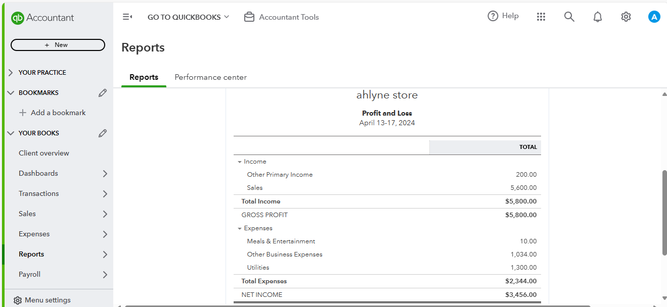Viewport: 667px width, 307px height.
Task: Click the QuickBooks Accountant logo
Action: [42, 18]
